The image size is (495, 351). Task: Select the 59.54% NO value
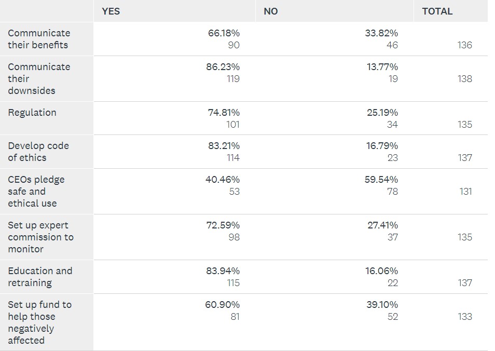coord(381,180)
